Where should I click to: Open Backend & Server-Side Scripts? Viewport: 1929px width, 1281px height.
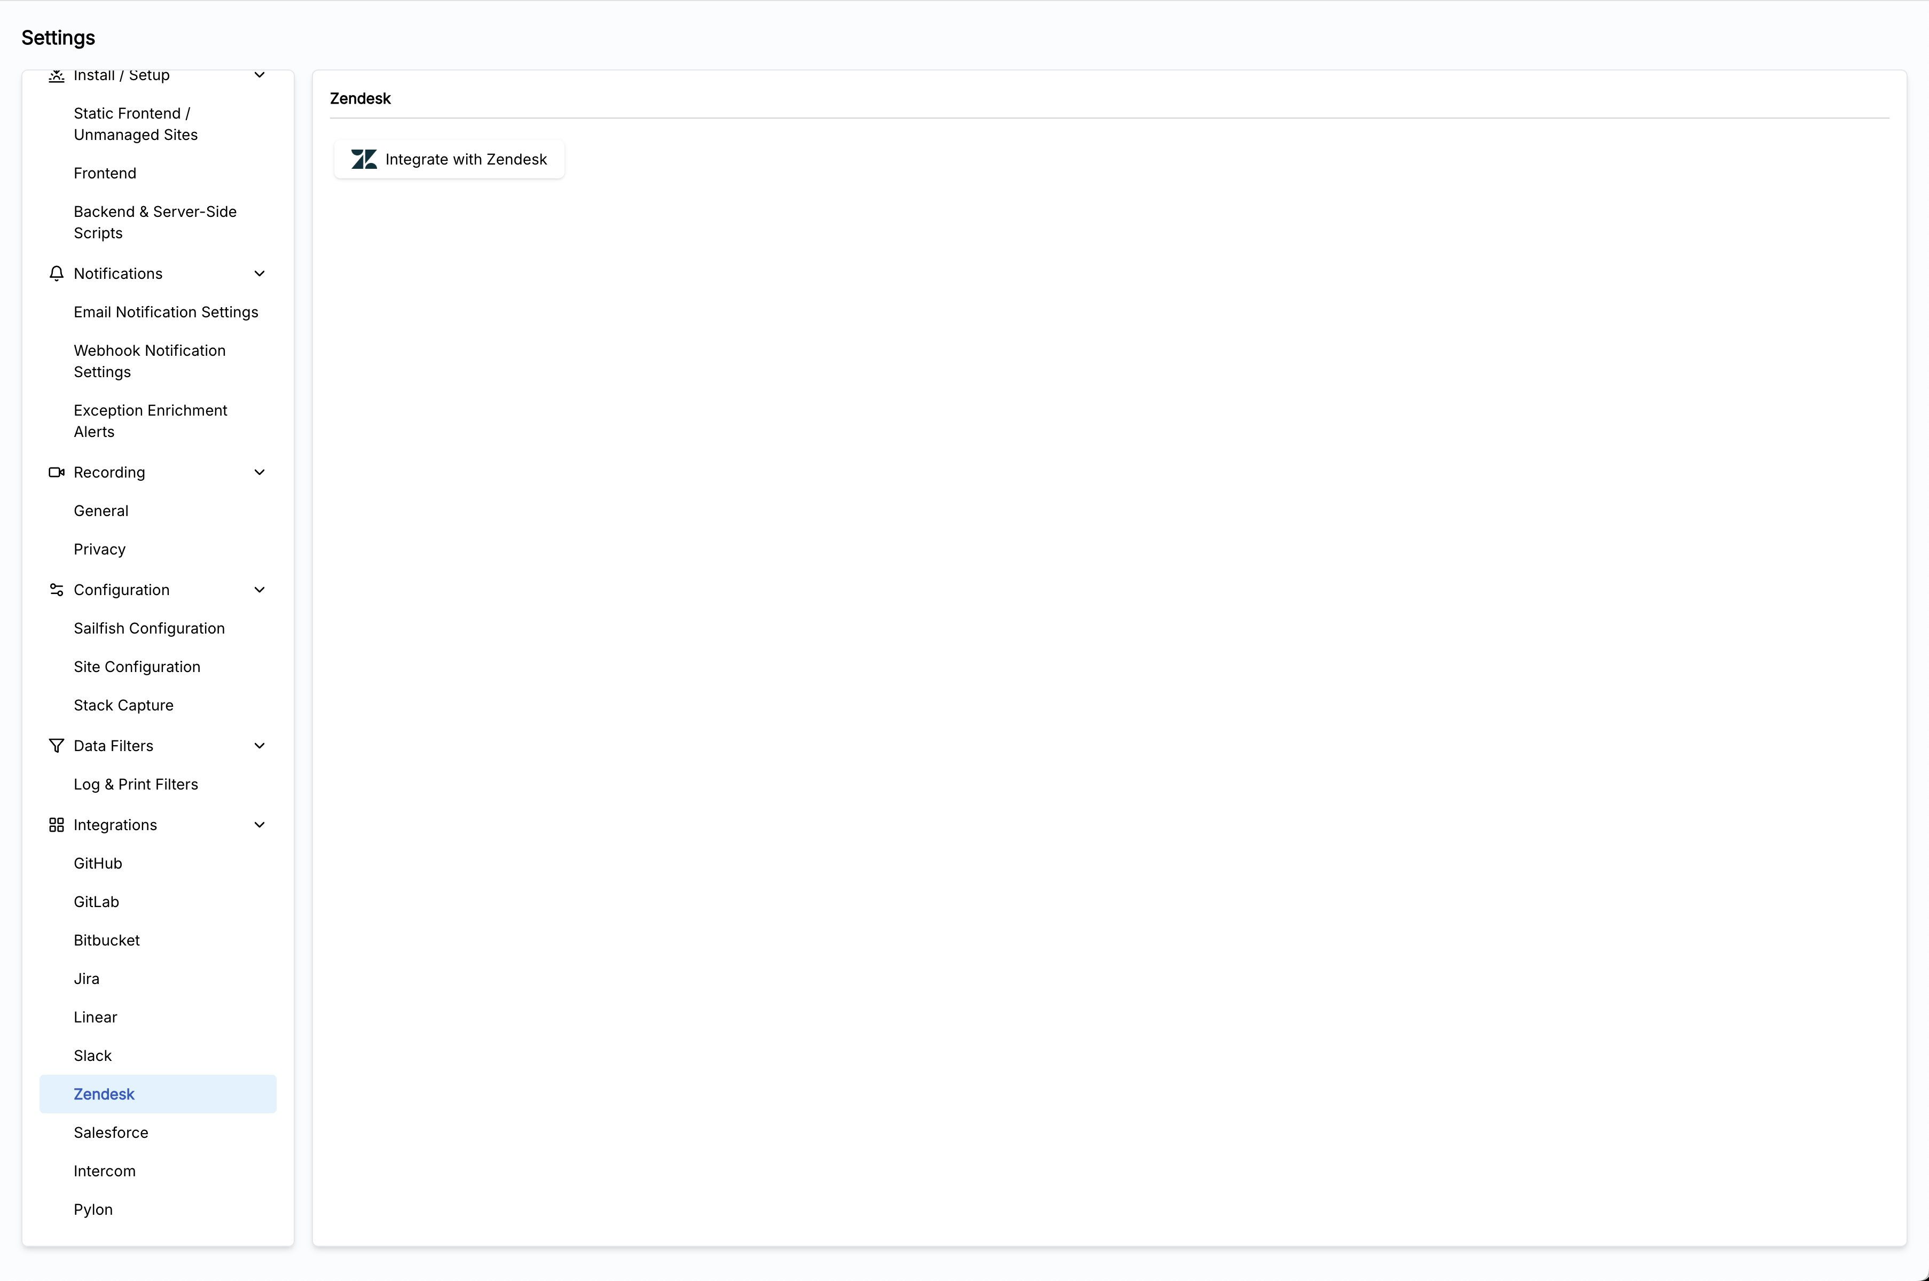click(158, 222)
